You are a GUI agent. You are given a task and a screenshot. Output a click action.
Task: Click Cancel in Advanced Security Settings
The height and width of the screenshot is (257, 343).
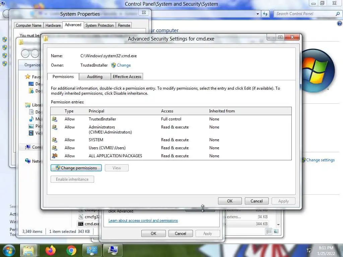coord(257,201)
